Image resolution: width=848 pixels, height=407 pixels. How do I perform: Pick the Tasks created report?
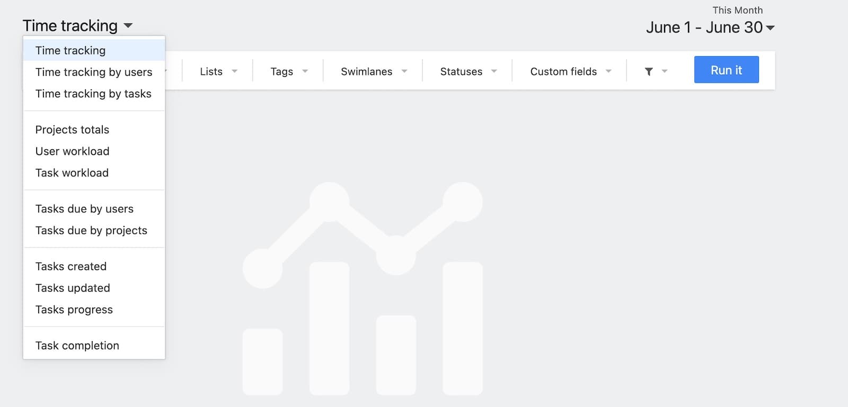94,267
